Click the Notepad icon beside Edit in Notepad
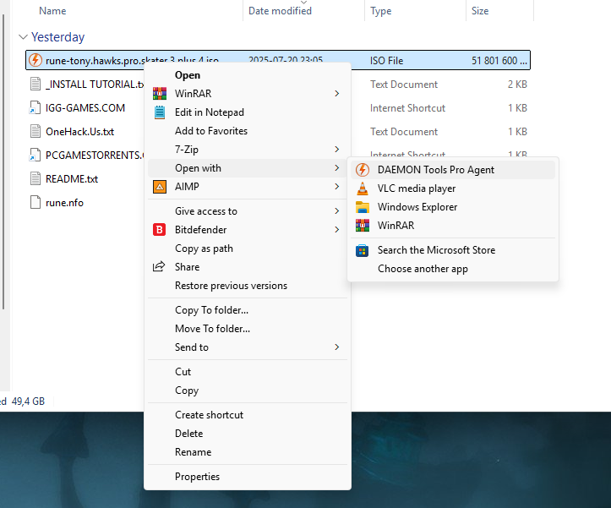The height and width of the screenshot is (508, 611). click(160, 112)
